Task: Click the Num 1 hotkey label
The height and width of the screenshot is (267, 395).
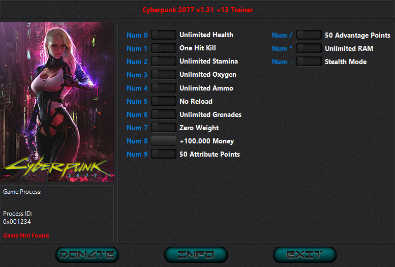Action: coord(137,48)
